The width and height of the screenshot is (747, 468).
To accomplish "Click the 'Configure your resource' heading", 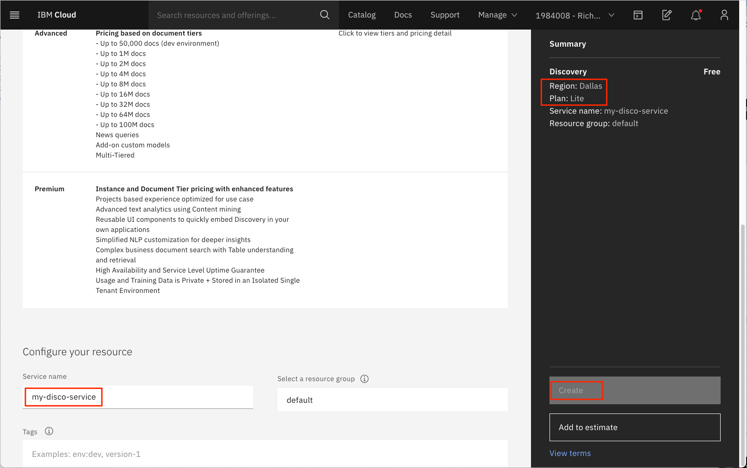I will click(x=77, y=352).
